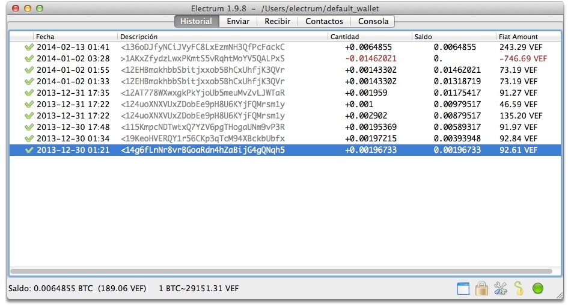This screenshot has height=305, width=571.
Task: Click fiat value 92.61 VEF
Action: click(x=518, y=150)
